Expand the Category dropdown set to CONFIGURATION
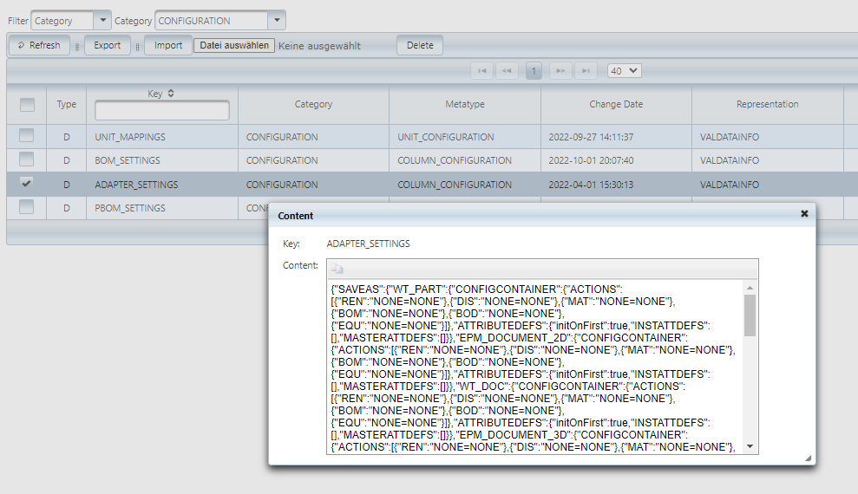The width and height of the screenshot is (858, 494). pyautogui.click(x=276, y=21)
